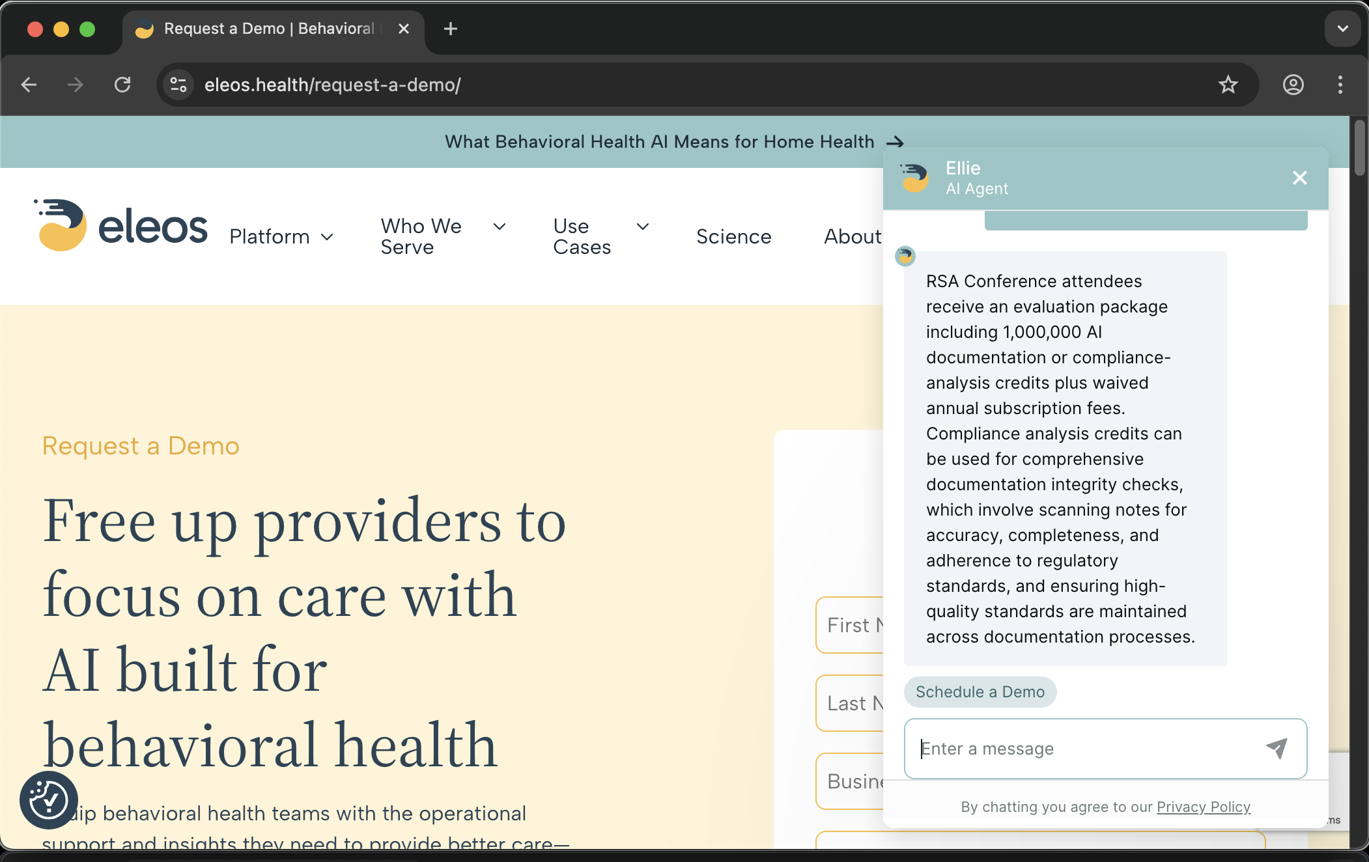Viewport: 1369px width, 862px height.
Task: Open the browser profile icon
Action: pyautogui.click(x=1293, y=85)
